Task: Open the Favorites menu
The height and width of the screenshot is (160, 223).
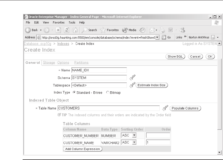Action: click(59, 22)
